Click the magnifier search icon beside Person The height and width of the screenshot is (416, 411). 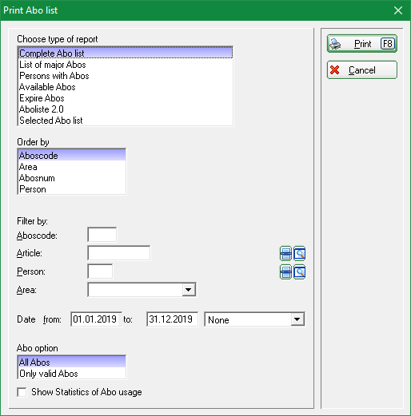(300, 272)
